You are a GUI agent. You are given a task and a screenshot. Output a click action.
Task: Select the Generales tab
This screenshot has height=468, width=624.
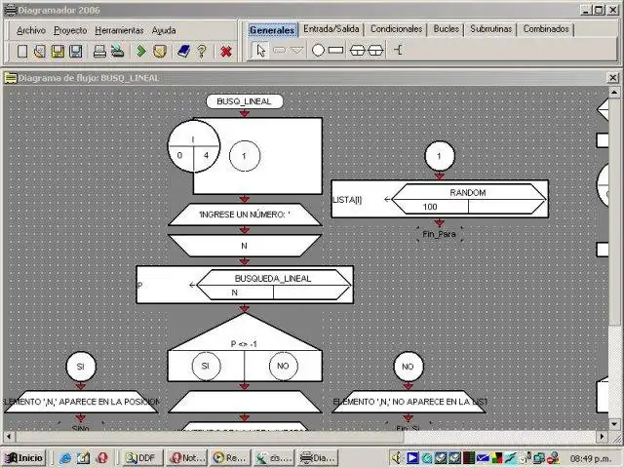point(272,30)
